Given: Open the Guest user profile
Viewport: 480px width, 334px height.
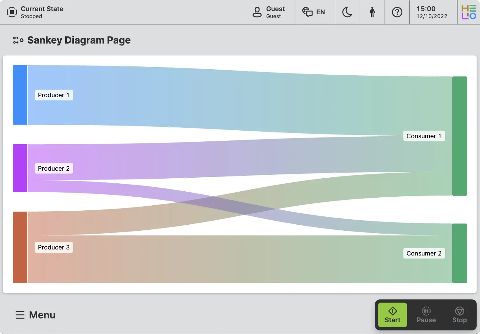Looking at the screenshot, I should click(x=269, y=12).
